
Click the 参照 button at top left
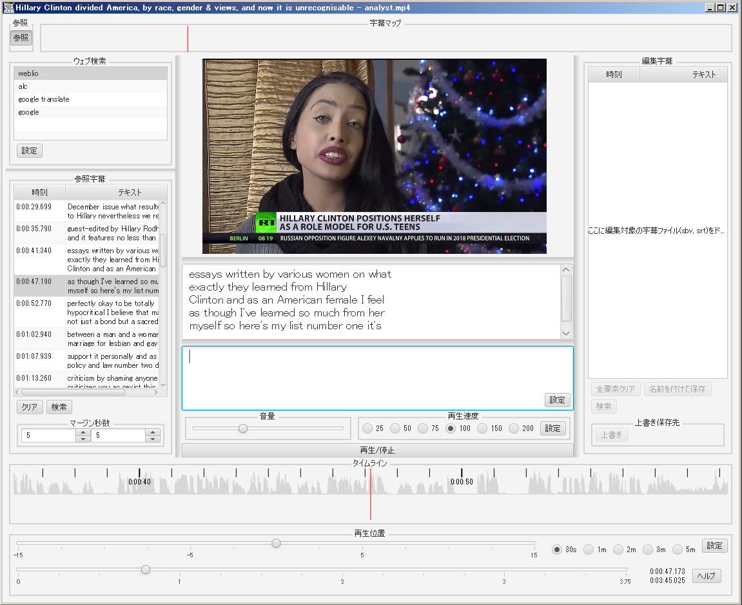[x=21, y=37]
